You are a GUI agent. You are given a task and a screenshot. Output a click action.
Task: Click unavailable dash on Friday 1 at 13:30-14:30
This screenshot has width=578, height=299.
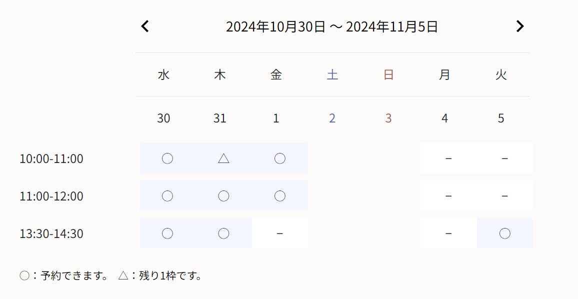point(280,233)
